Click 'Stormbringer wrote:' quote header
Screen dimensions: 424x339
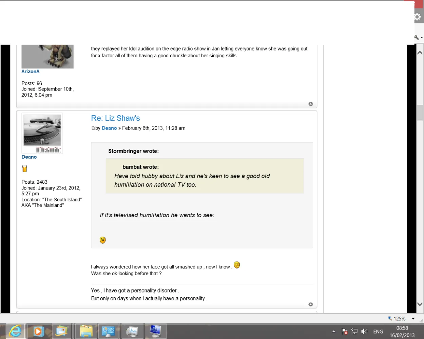click(133, 151)
